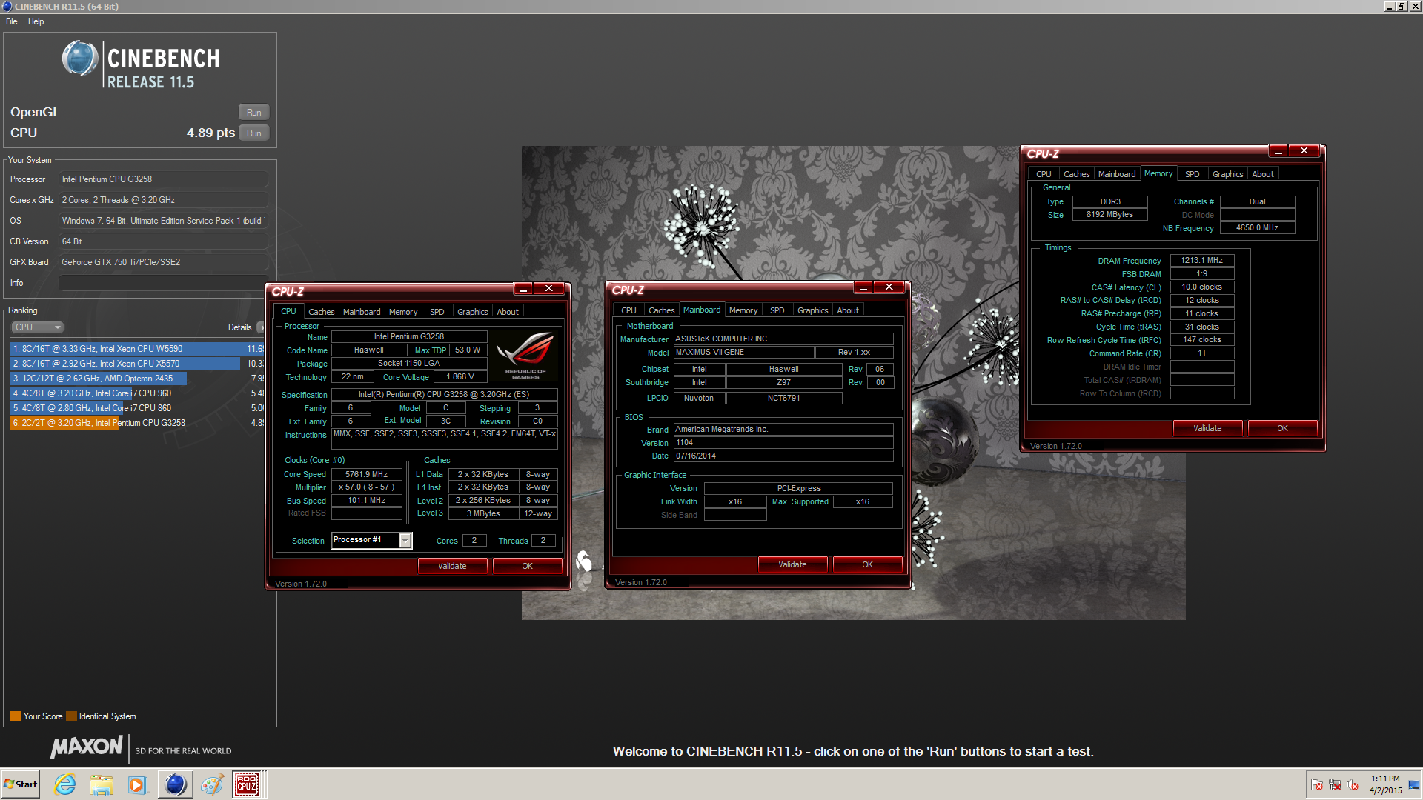1423x800 pixels.
Task: Click OK in CPU-Z Memory window
Action: [1282, 428]
